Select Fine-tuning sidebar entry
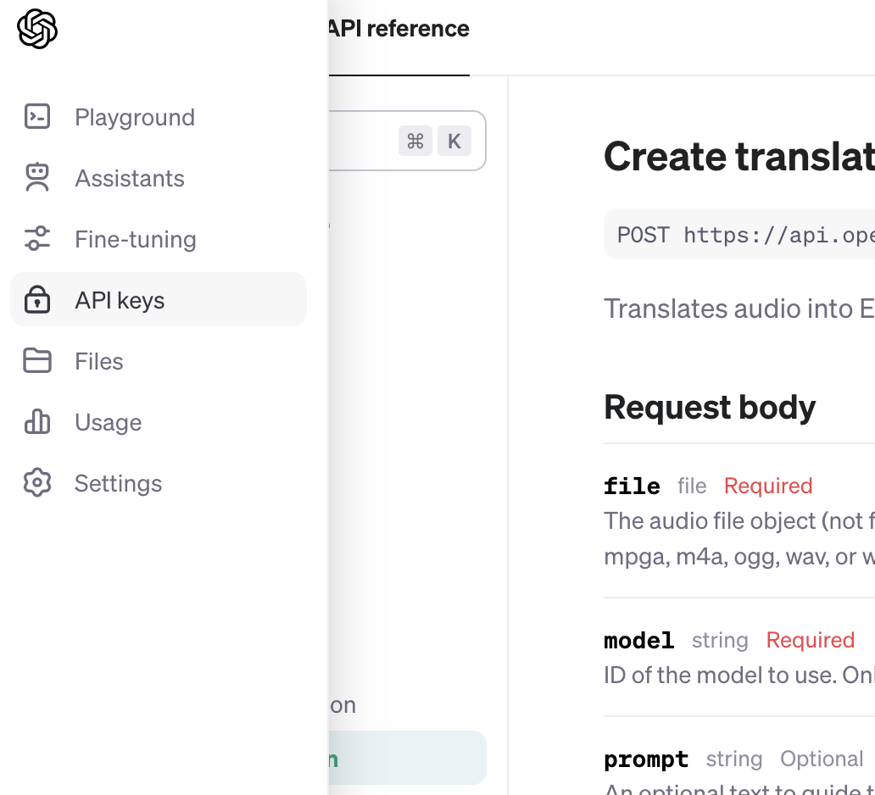The image size is (875, 795). [159, 239]
